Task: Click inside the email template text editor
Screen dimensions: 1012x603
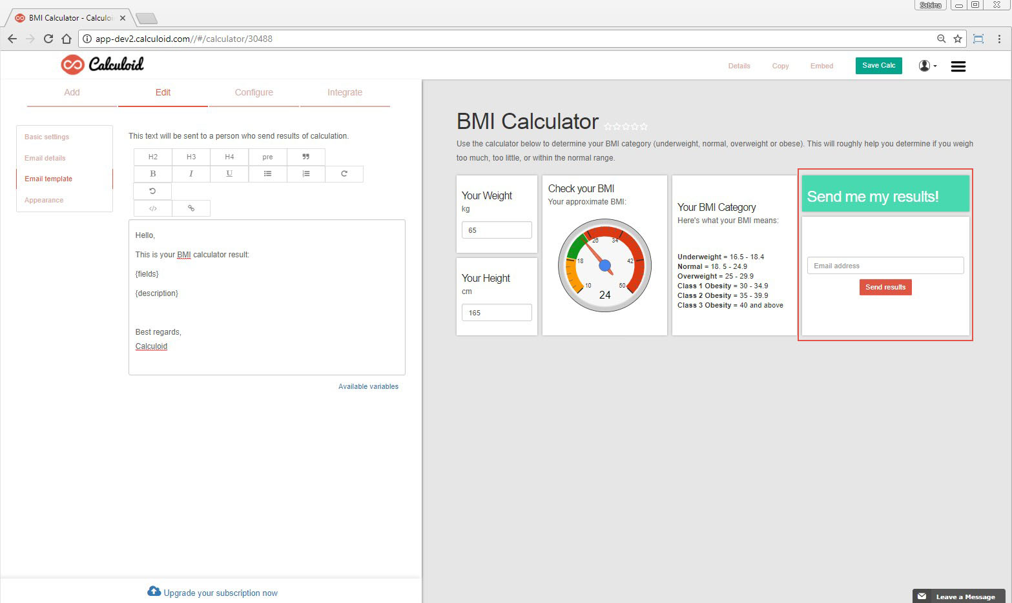Action: pos(267,297)
